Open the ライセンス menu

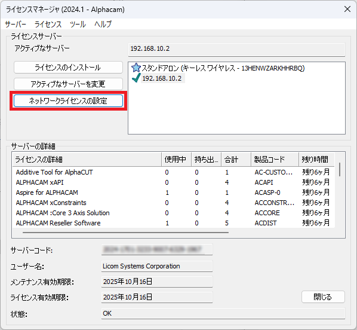48,24
